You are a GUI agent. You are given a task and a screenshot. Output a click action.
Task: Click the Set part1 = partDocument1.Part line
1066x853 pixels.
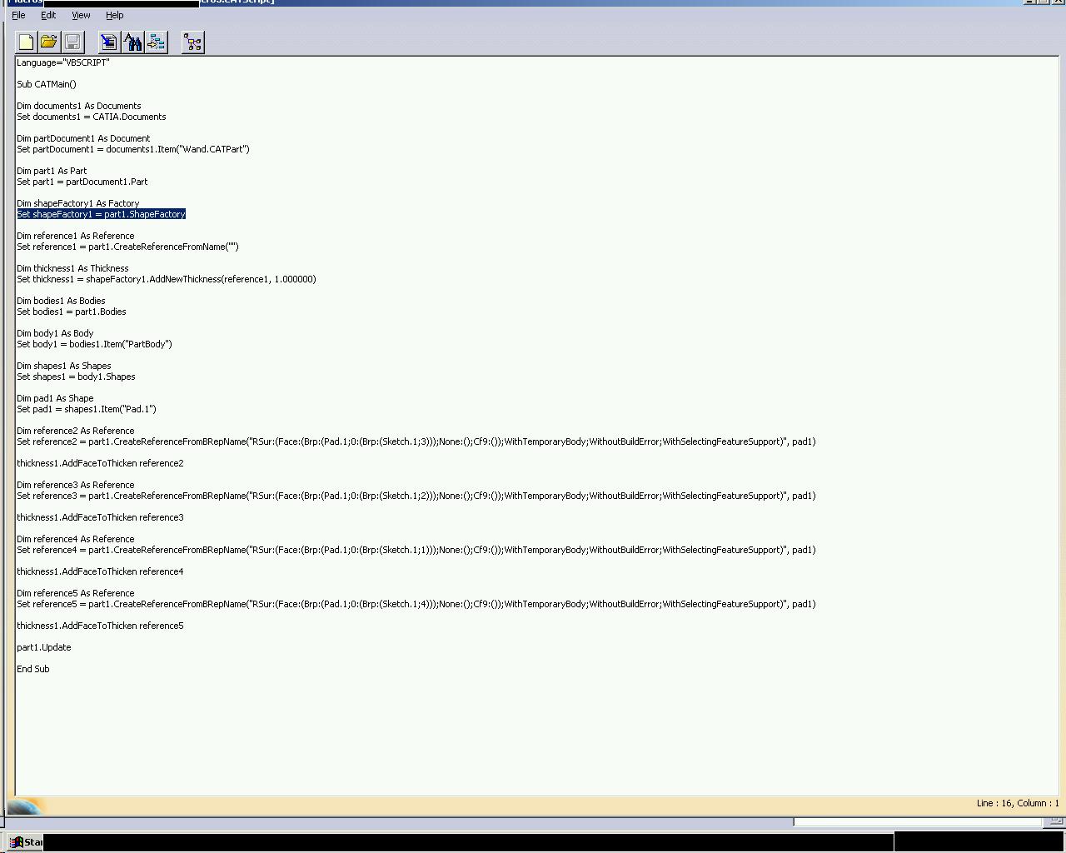click(82, 182)
